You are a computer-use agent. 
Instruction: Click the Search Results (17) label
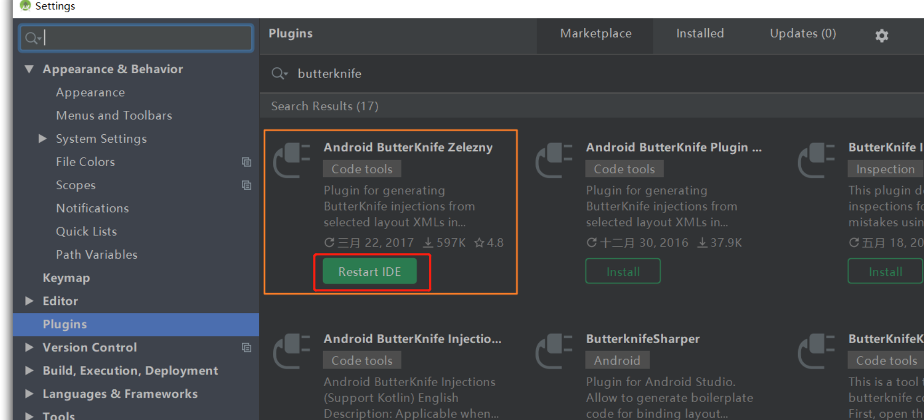325,106
